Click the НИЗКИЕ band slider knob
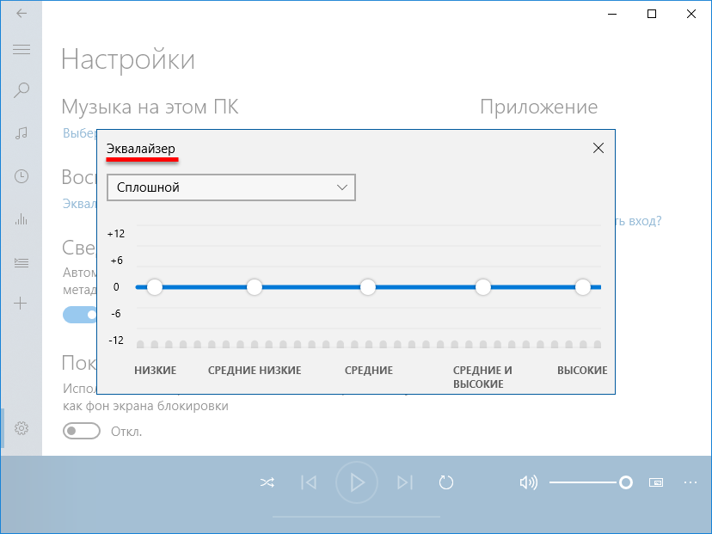This screenshot has height=534, width=712. [x=155, y=287]
